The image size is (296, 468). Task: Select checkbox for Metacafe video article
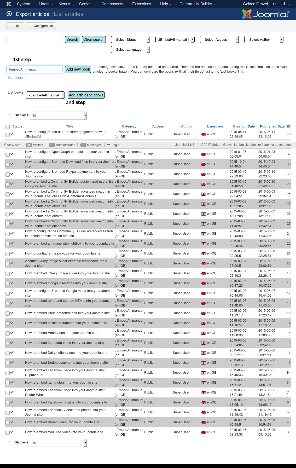(8, 343)
